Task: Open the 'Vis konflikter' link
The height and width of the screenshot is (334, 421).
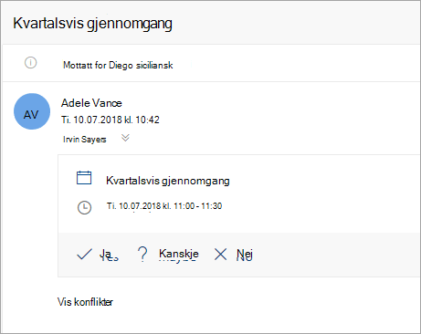Action: point(85,302)
